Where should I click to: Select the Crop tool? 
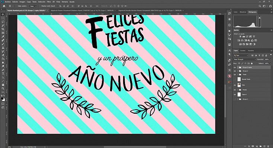coord(3,29)
